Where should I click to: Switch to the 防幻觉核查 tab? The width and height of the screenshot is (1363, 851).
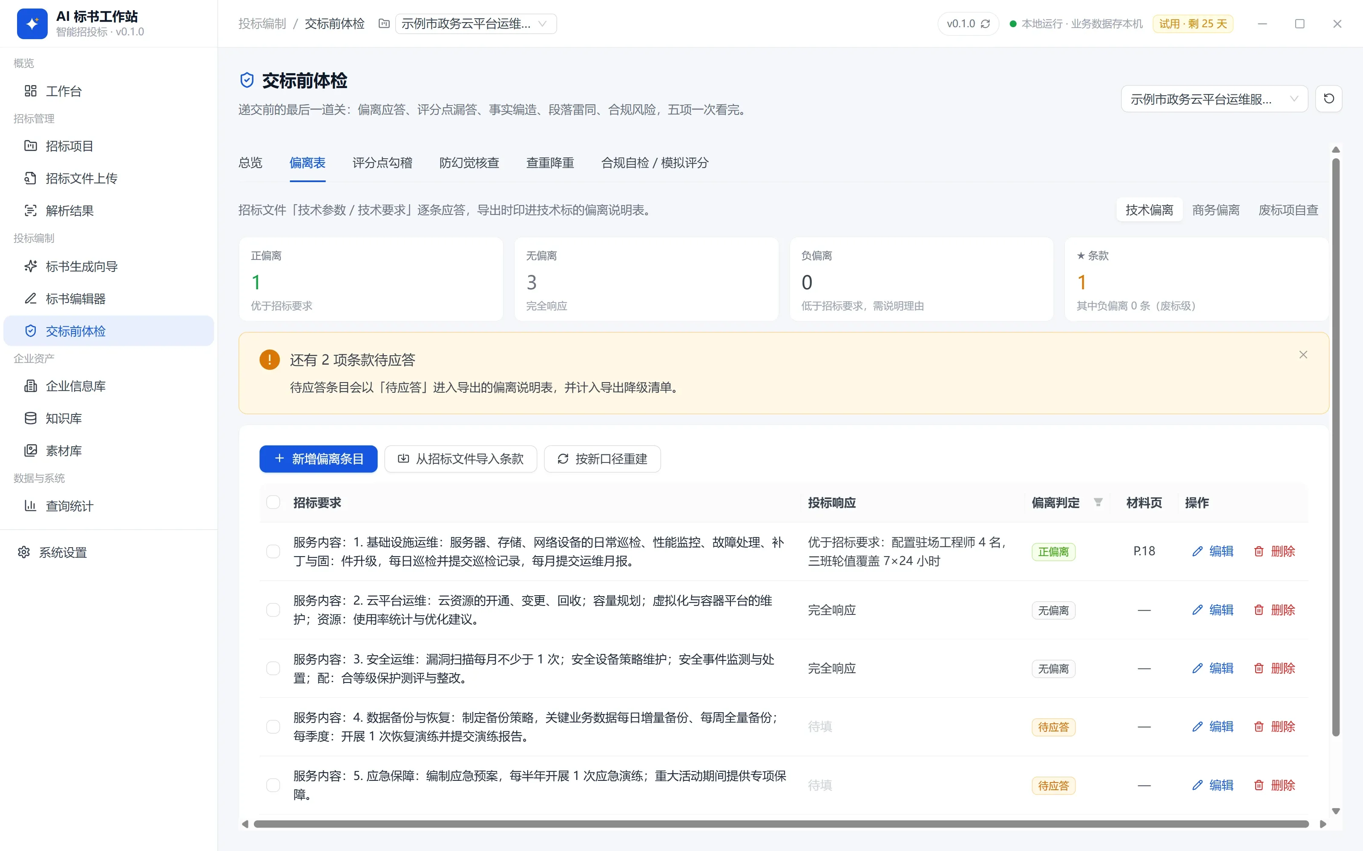pos(469,163)
